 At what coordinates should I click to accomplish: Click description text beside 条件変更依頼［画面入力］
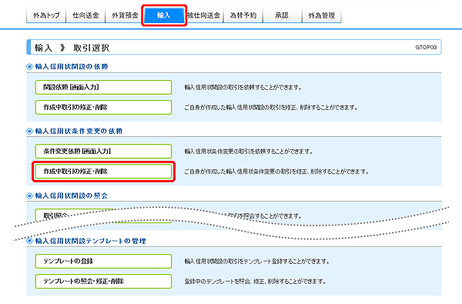click(249, 152)
